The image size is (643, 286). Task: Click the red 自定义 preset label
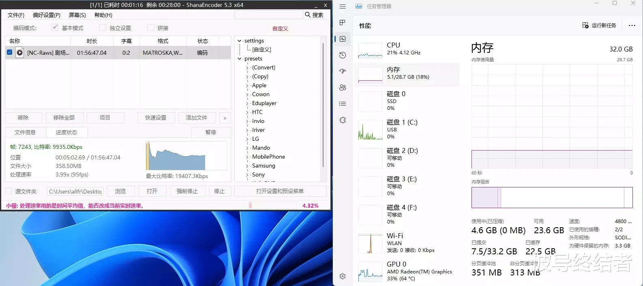(280, 28)
